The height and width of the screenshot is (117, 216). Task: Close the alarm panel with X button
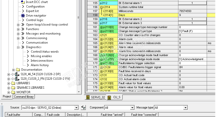pos(2,104)
